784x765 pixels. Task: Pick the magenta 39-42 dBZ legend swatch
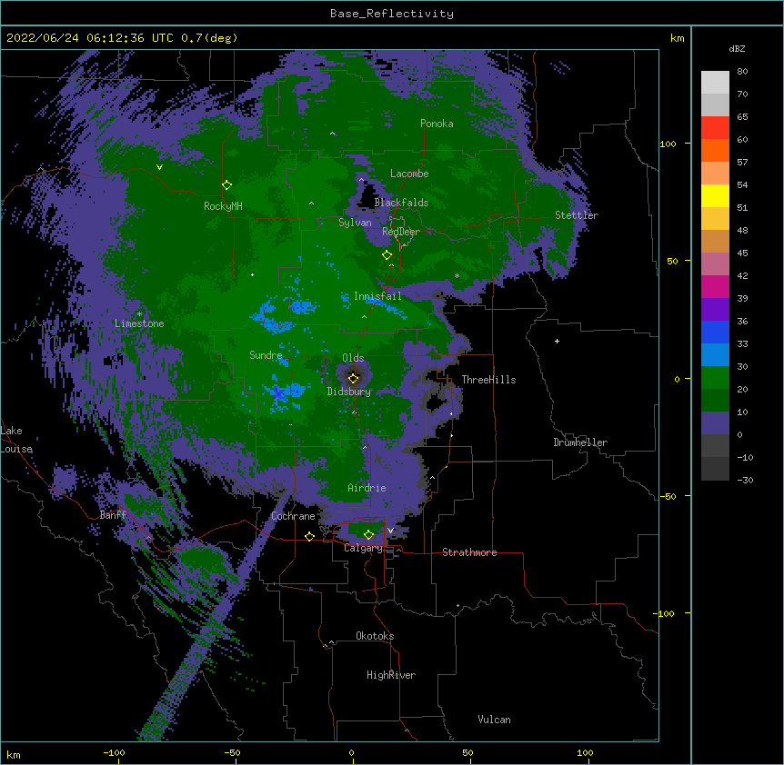pyautogui.click(x=715, y=286)
